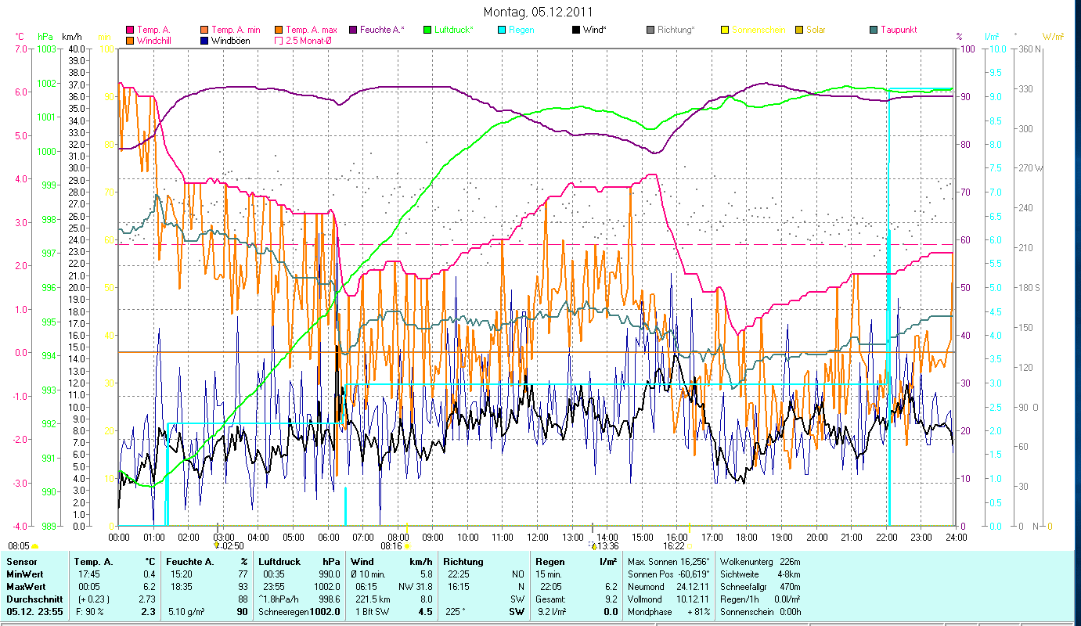Click the cyan Regen legend square

(502, 31)
